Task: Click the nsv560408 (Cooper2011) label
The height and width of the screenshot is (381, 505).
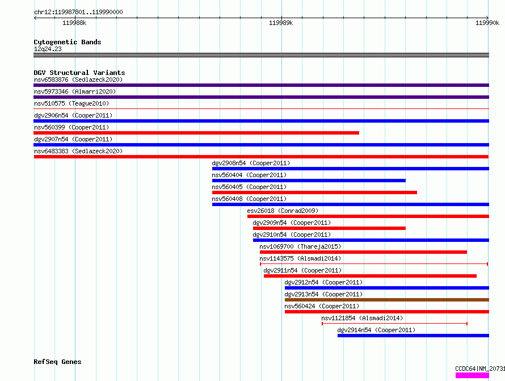Action: point(249,199)
